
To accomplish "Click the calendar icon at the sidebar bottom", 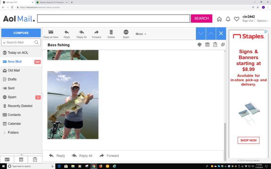I will click(x=21, y=160).
